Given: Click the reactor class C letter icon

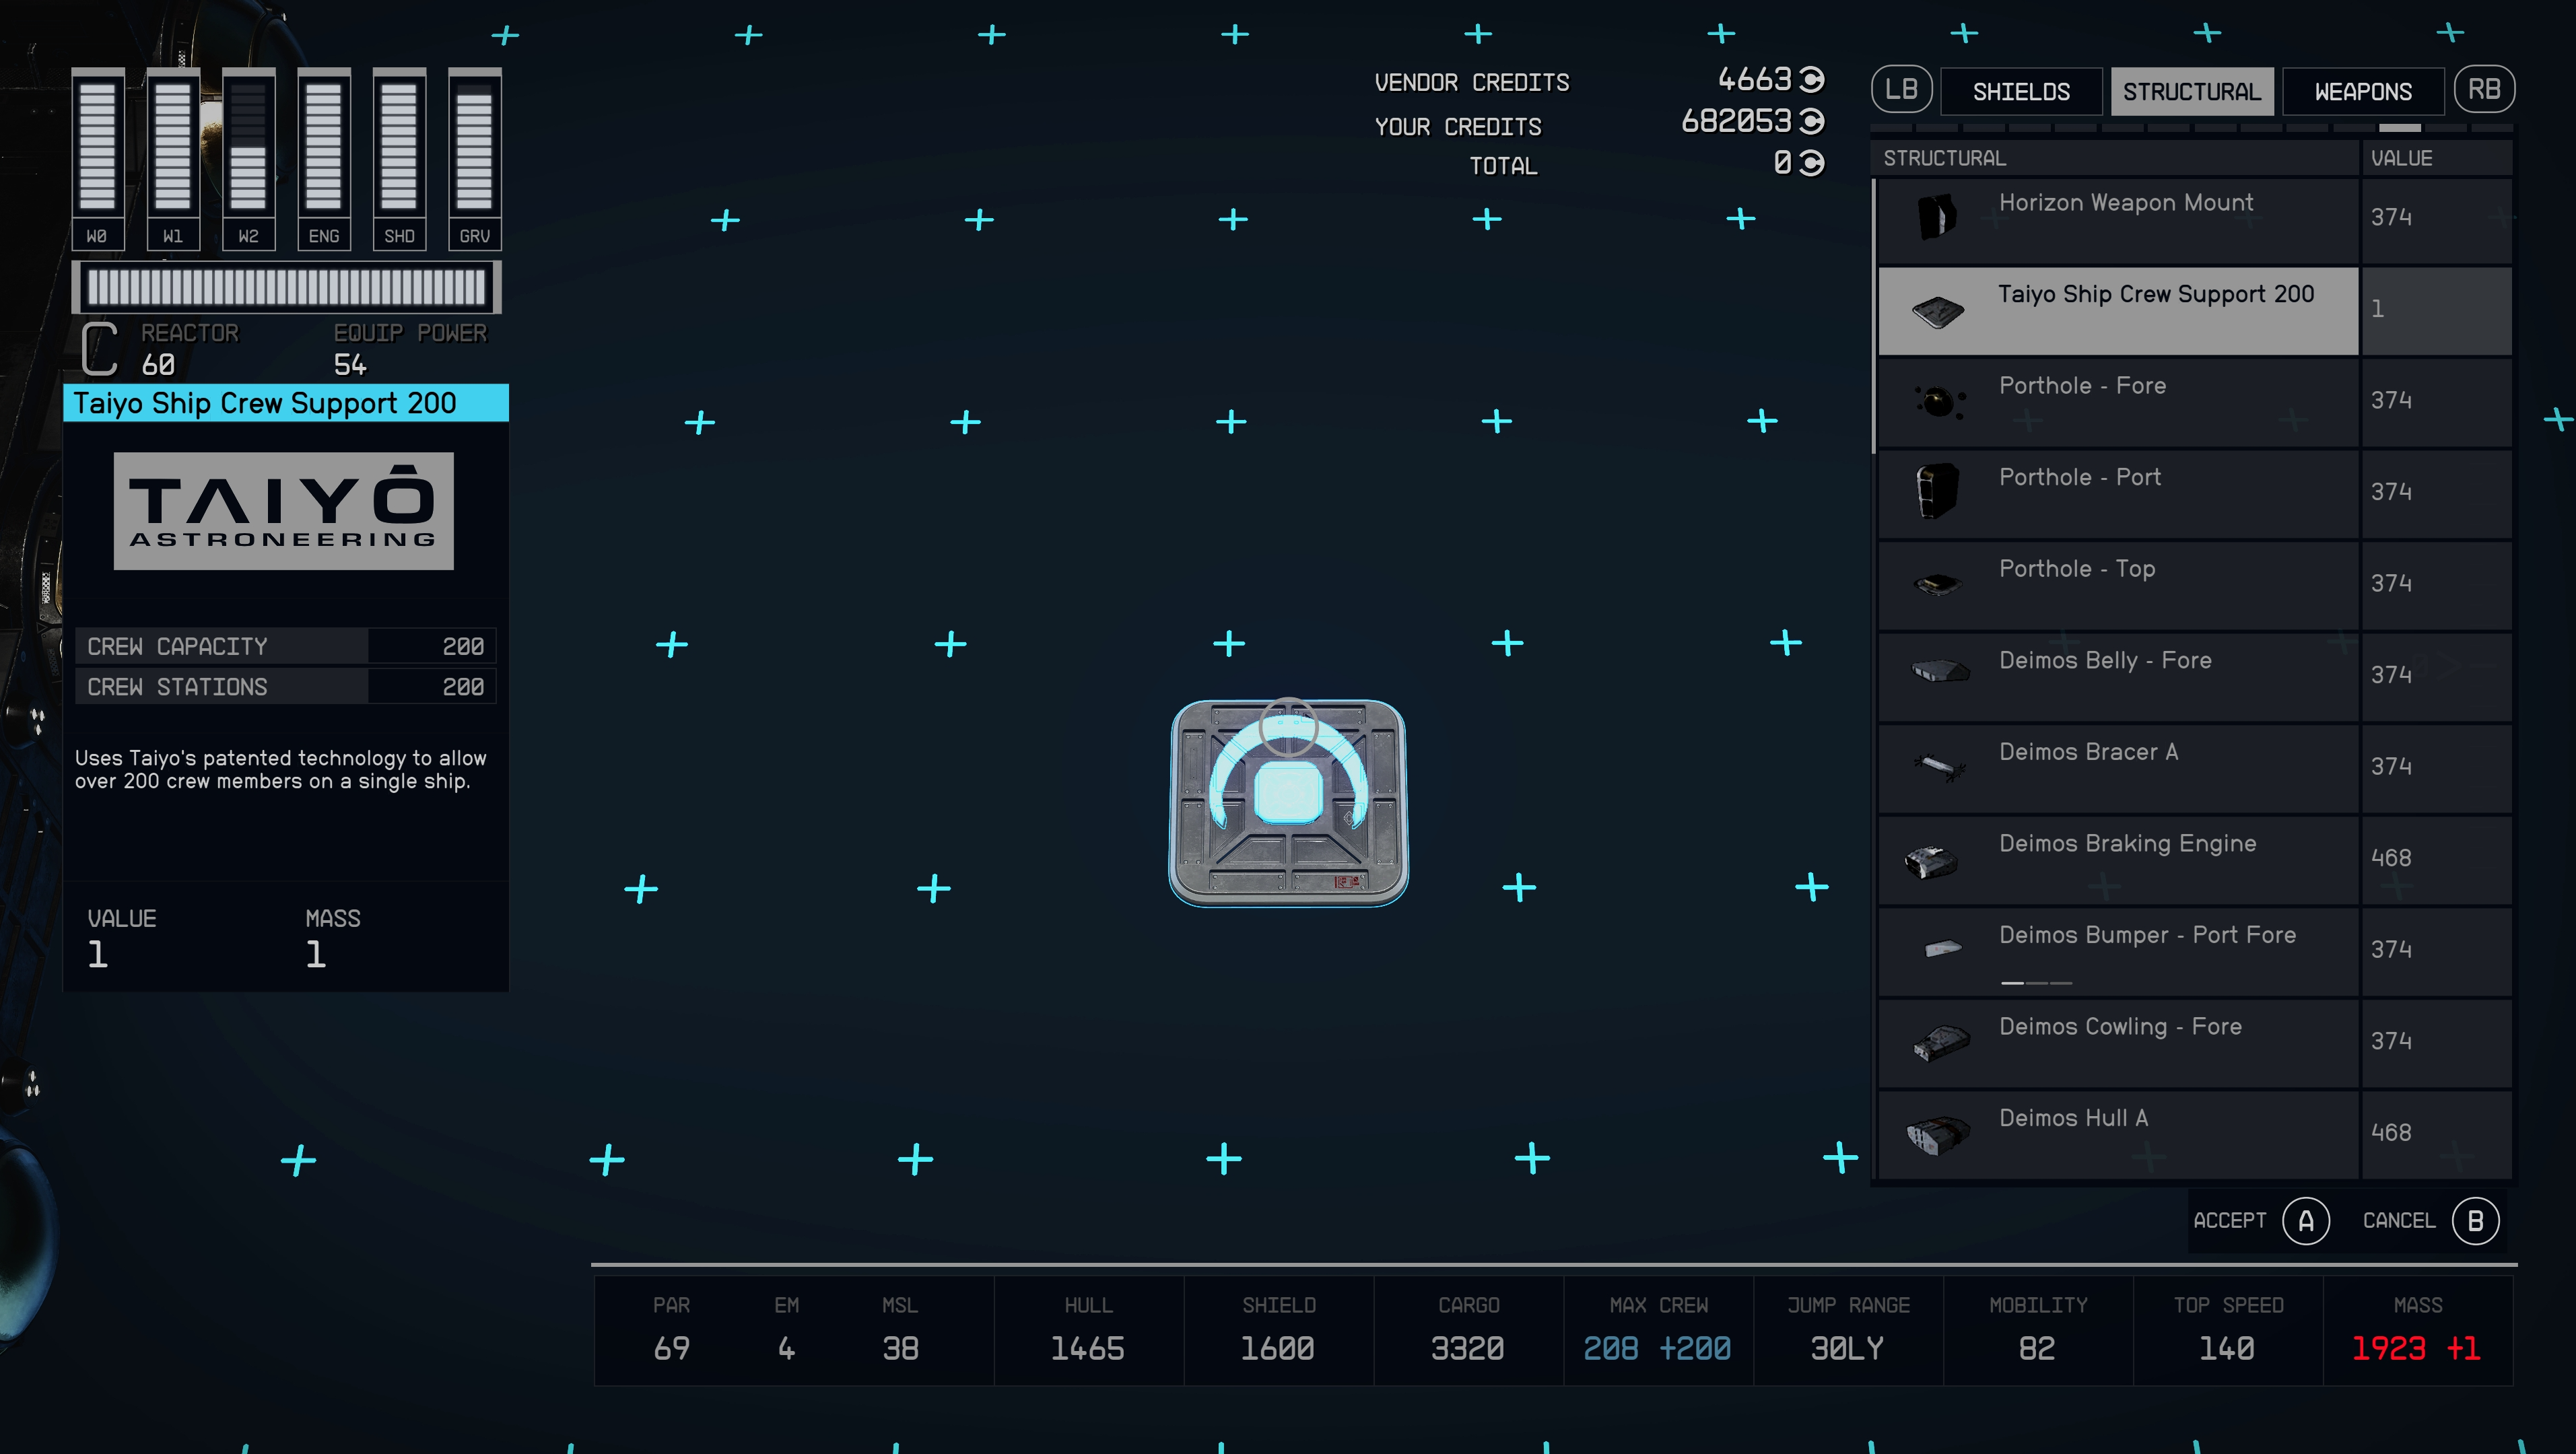Looking at the screenshot, I should point(99,349).
